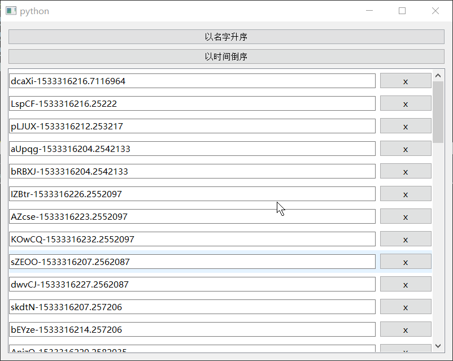This screenshot has width=453, height=361.
Task: Click x next to lZBtr-1533316226.2552097
Action: click(406, 194)
